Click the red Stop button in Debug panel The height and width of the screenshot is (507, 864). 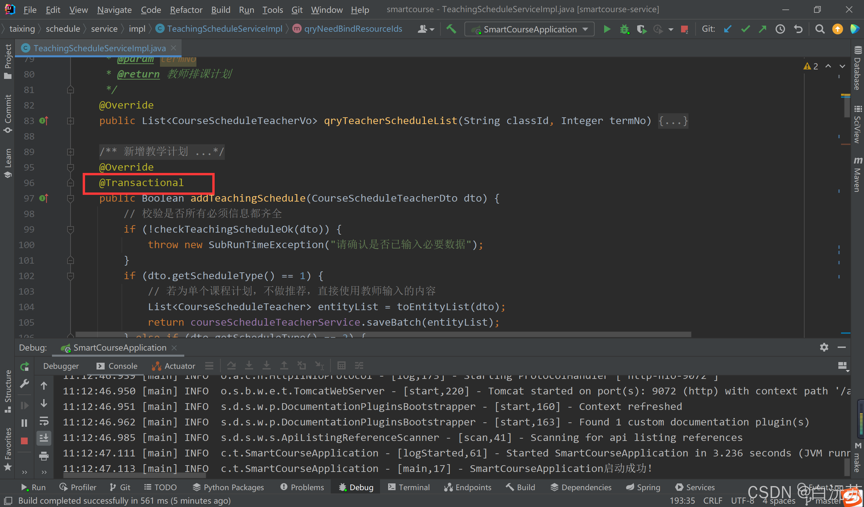point(24,441)
